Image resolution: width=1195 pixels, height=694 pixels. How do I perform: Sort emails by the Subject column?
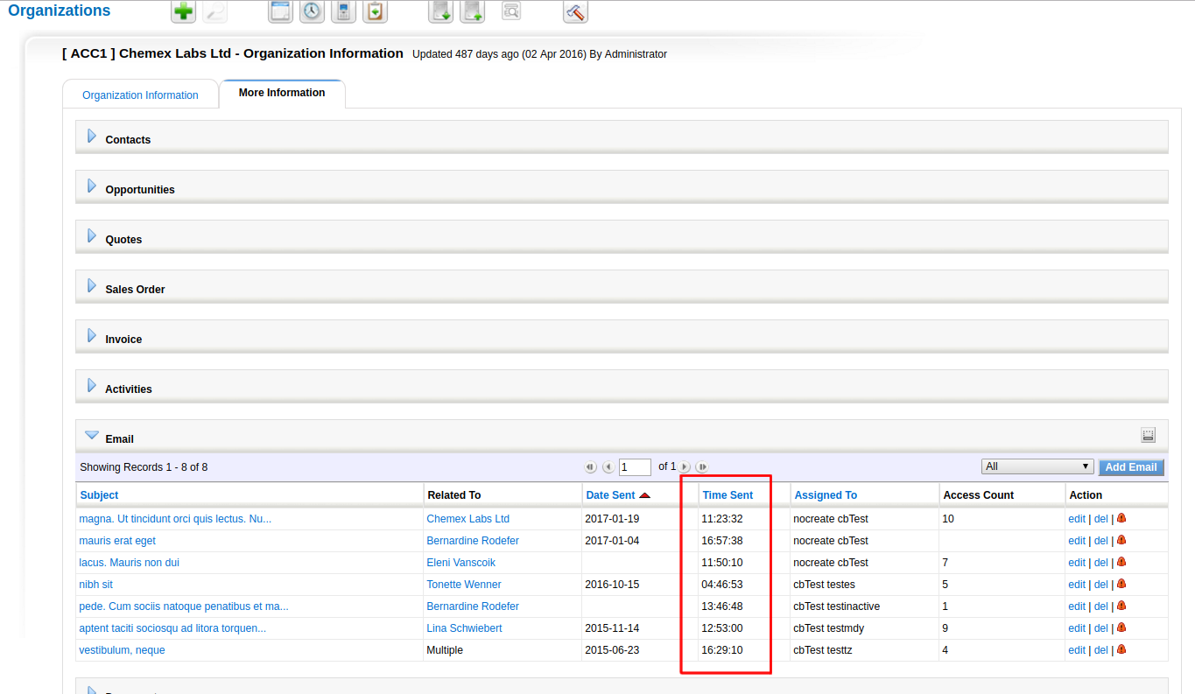point(99,495)
